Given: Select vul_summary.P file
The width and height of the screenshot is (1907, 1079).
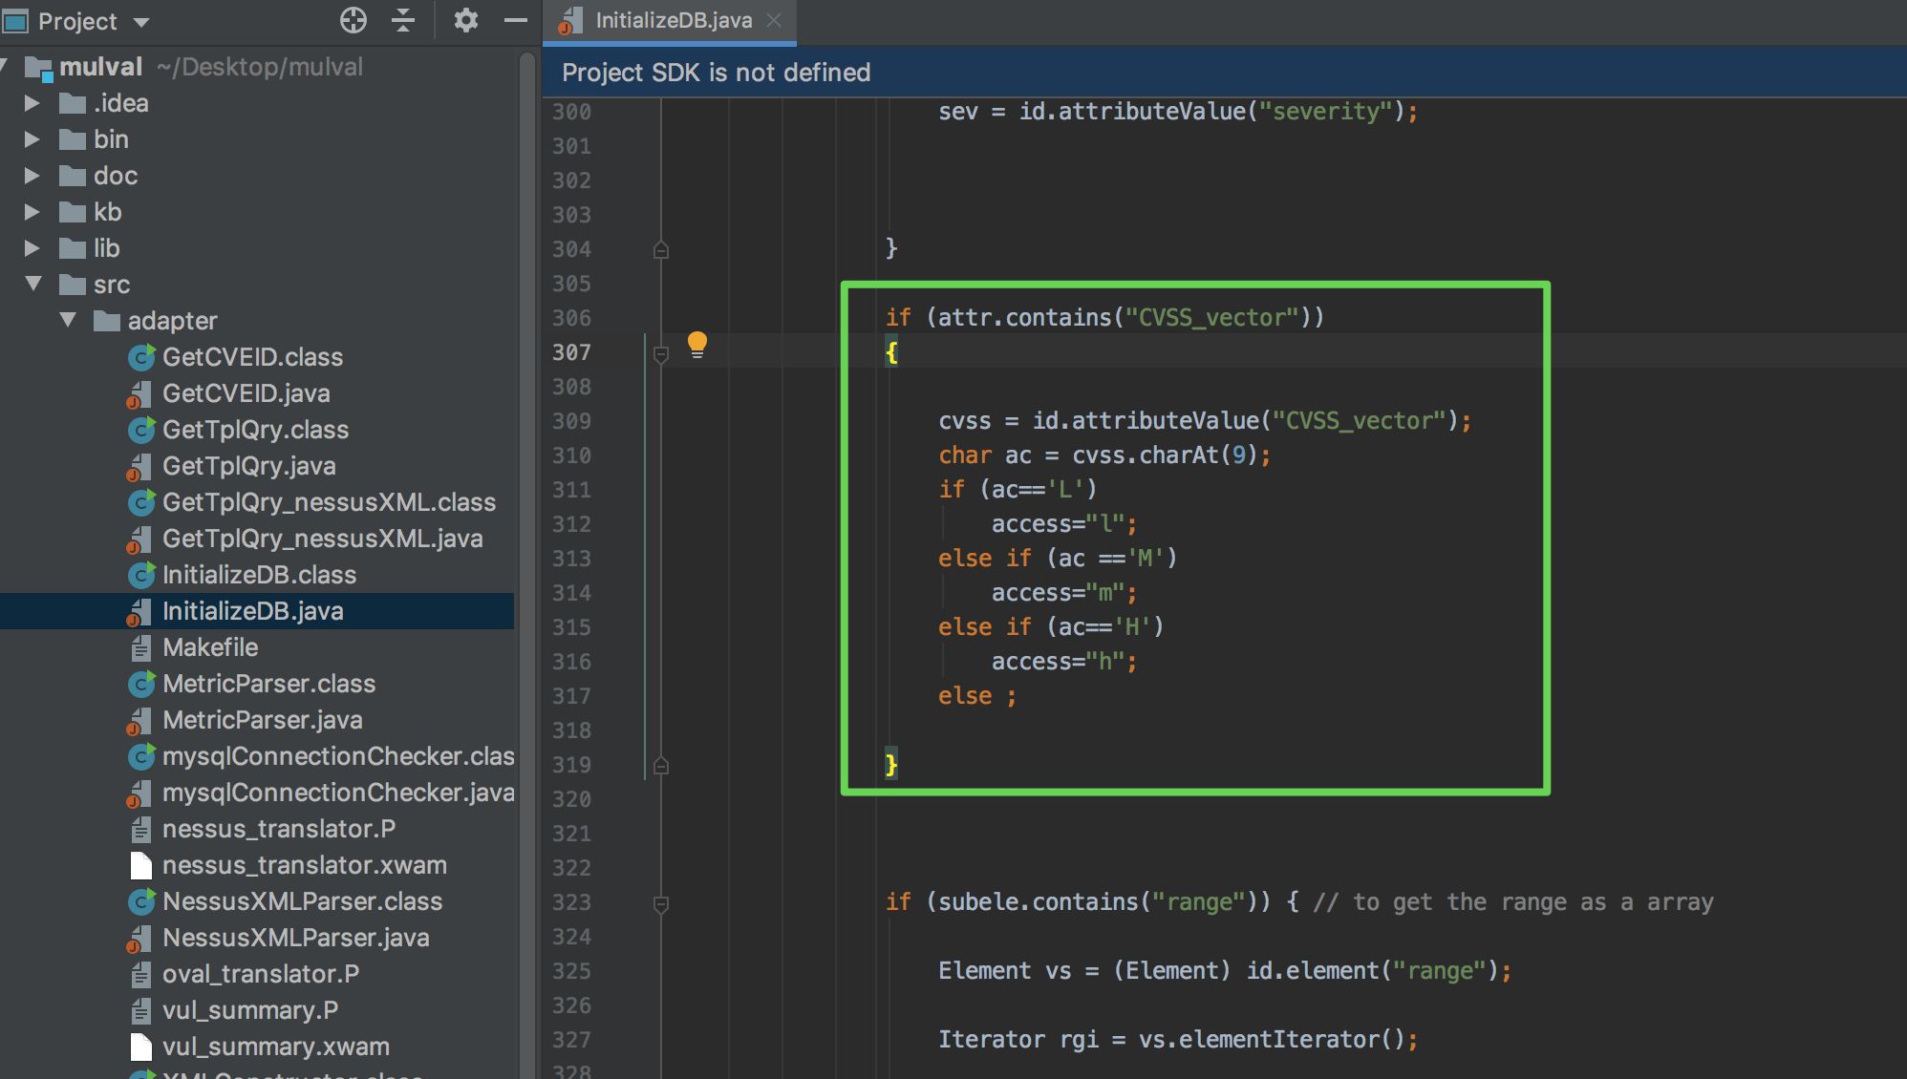Looking at the screenshot, I should pyautogui.click(x=250, y=1010).
